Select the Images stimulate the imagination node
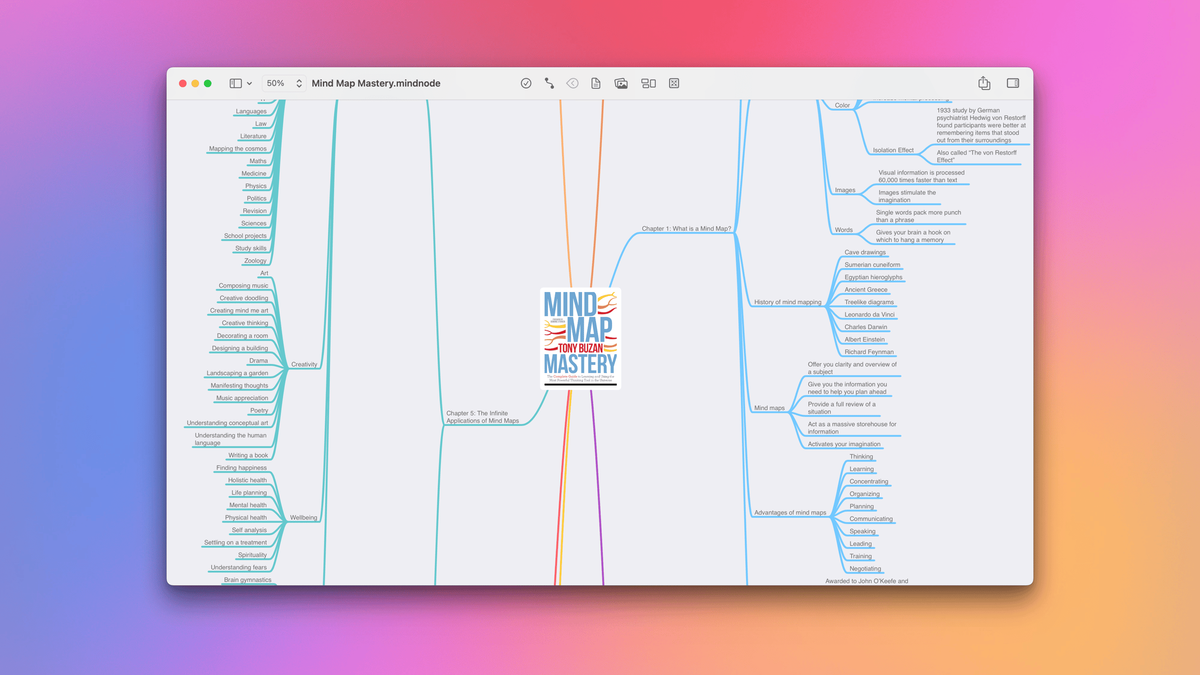Image resolution: width=1200 pixels, height=675 pixels. coord(906,196)
